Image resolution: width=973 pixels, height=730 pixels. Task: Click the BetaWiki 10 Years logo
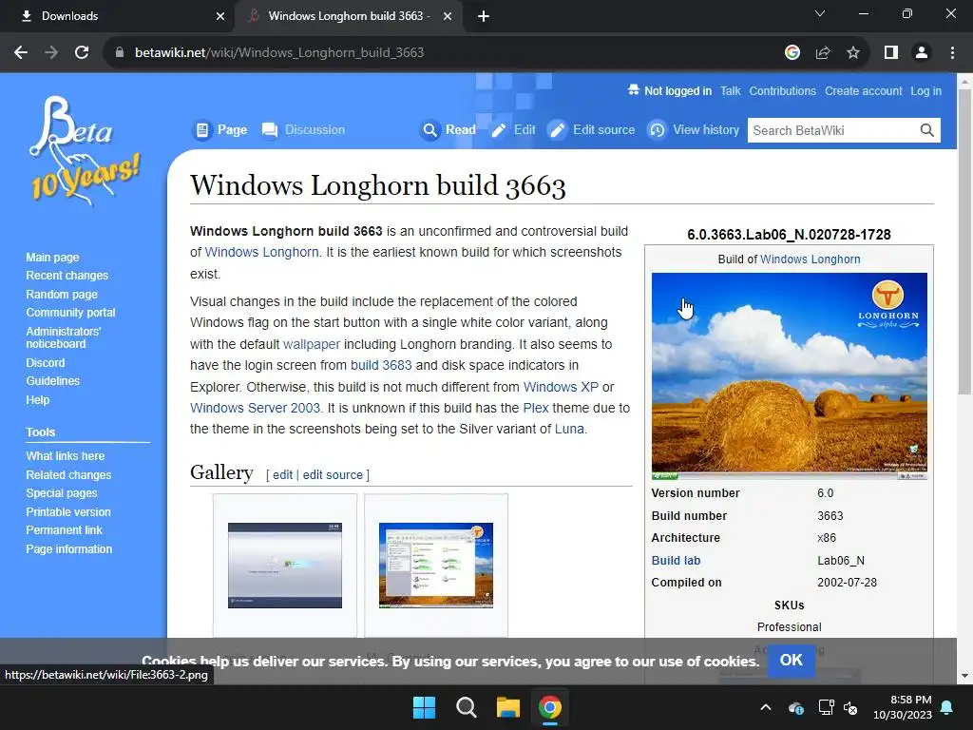pyautogui.click(x=84, y=151)
